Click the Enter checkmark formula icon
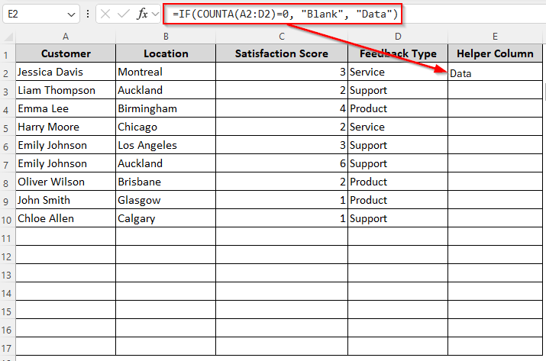This screenshot has width=546, height=361. point(123,14)
